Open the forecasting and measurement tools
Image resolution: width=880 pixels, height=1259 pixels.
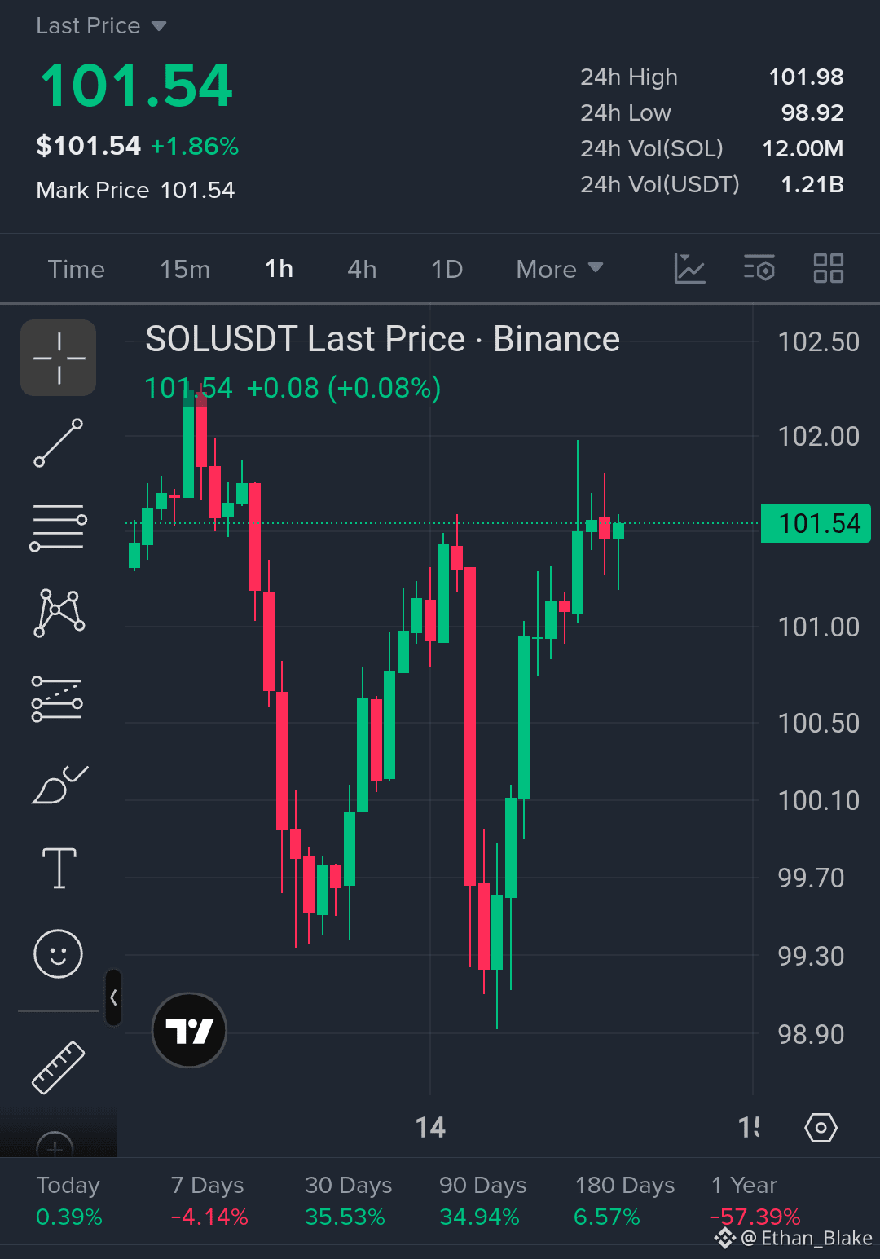[57, 699]
